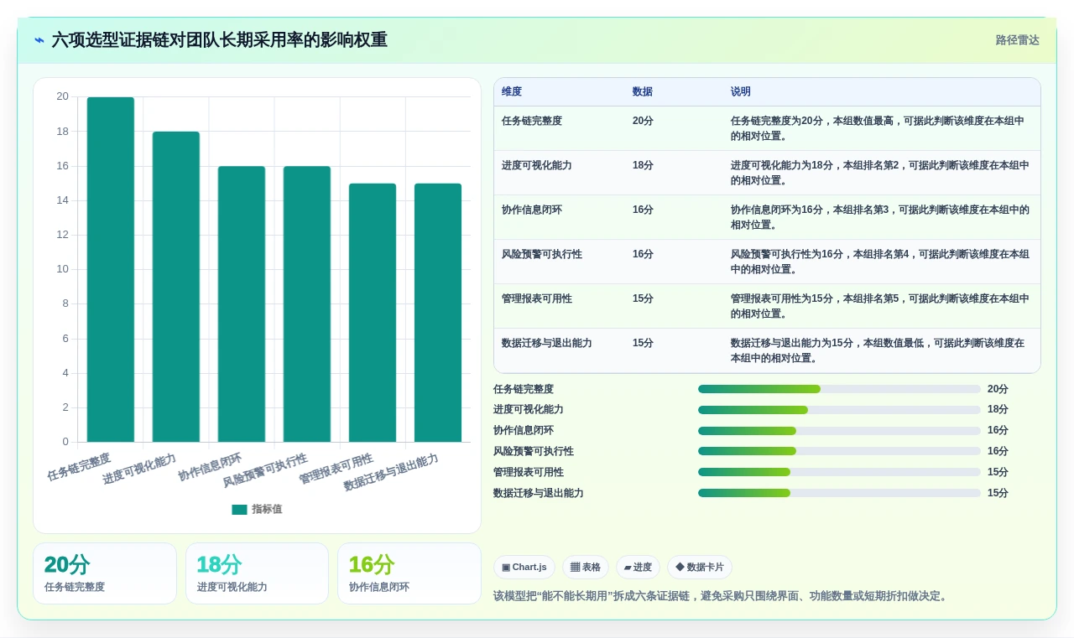
Task: Select the 管理报表可用性 table row name cell
Action: pyautogui.click(x=537, y=298)
